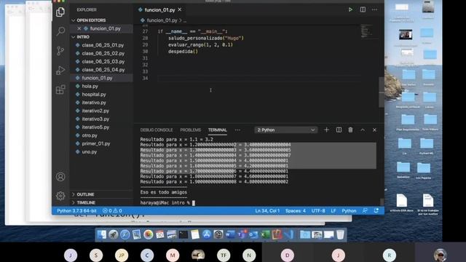Screen dimensions: 466x262
Task: Close the funcion_01.py editor tab
Action: tap(180, 9)
